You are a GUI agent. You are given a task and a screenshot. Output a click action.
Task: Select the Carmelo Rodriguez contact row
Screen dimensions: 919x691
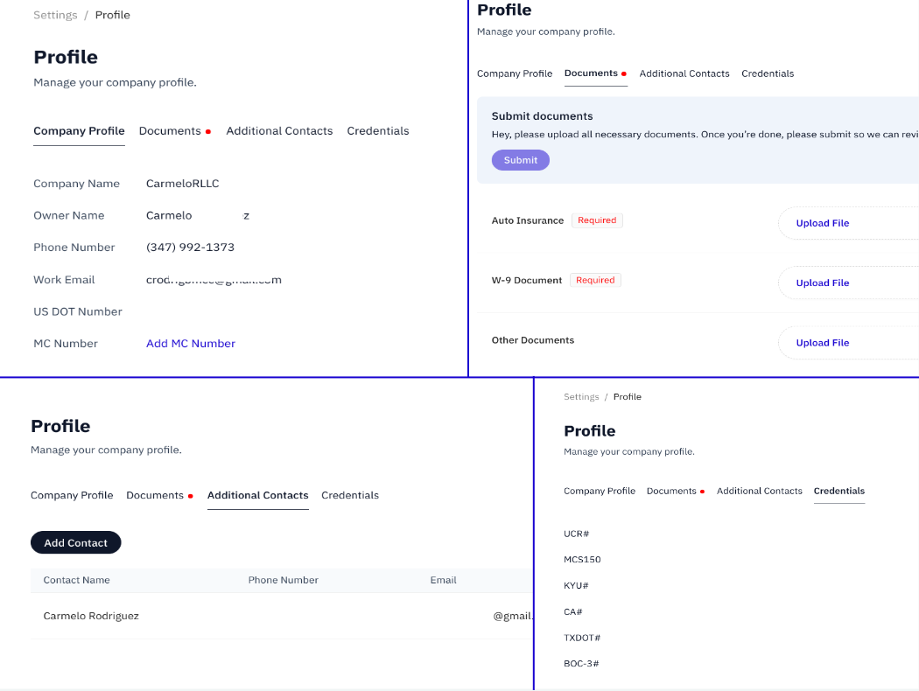pyautogui.click(x=91, y=616)
